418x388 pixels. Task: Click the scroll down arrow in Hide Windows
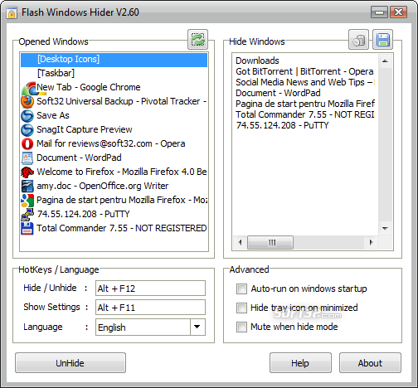click(385, 228)
